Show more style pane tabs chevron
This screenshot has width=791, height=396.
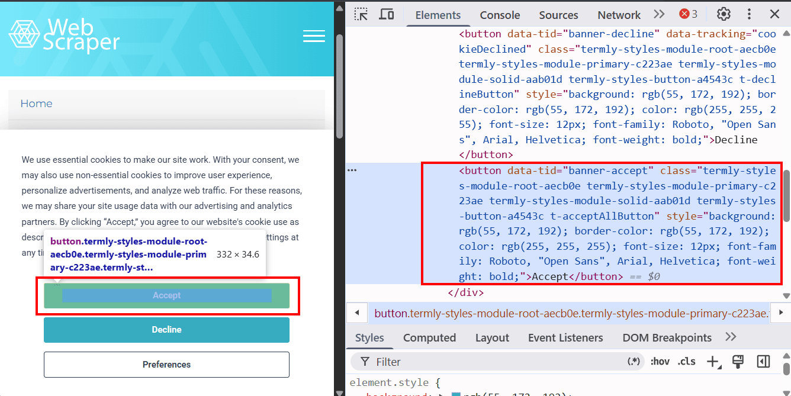click(731, 337)
